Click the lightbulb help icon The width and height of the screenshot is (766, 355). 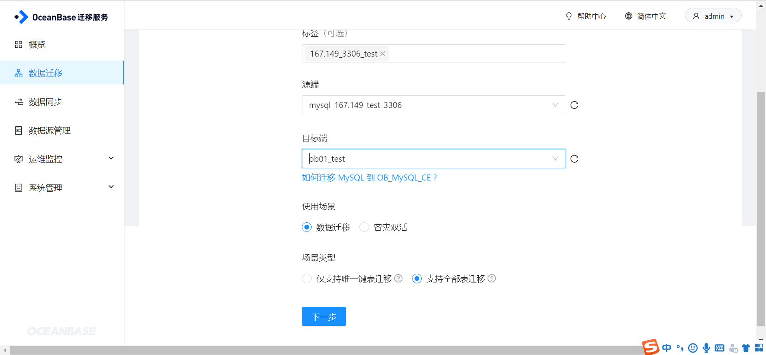[569, 16]
